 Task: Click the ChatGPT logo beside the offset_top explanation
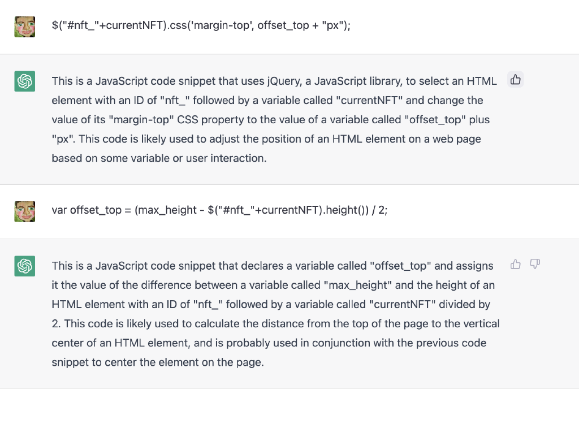click(25, 266)
